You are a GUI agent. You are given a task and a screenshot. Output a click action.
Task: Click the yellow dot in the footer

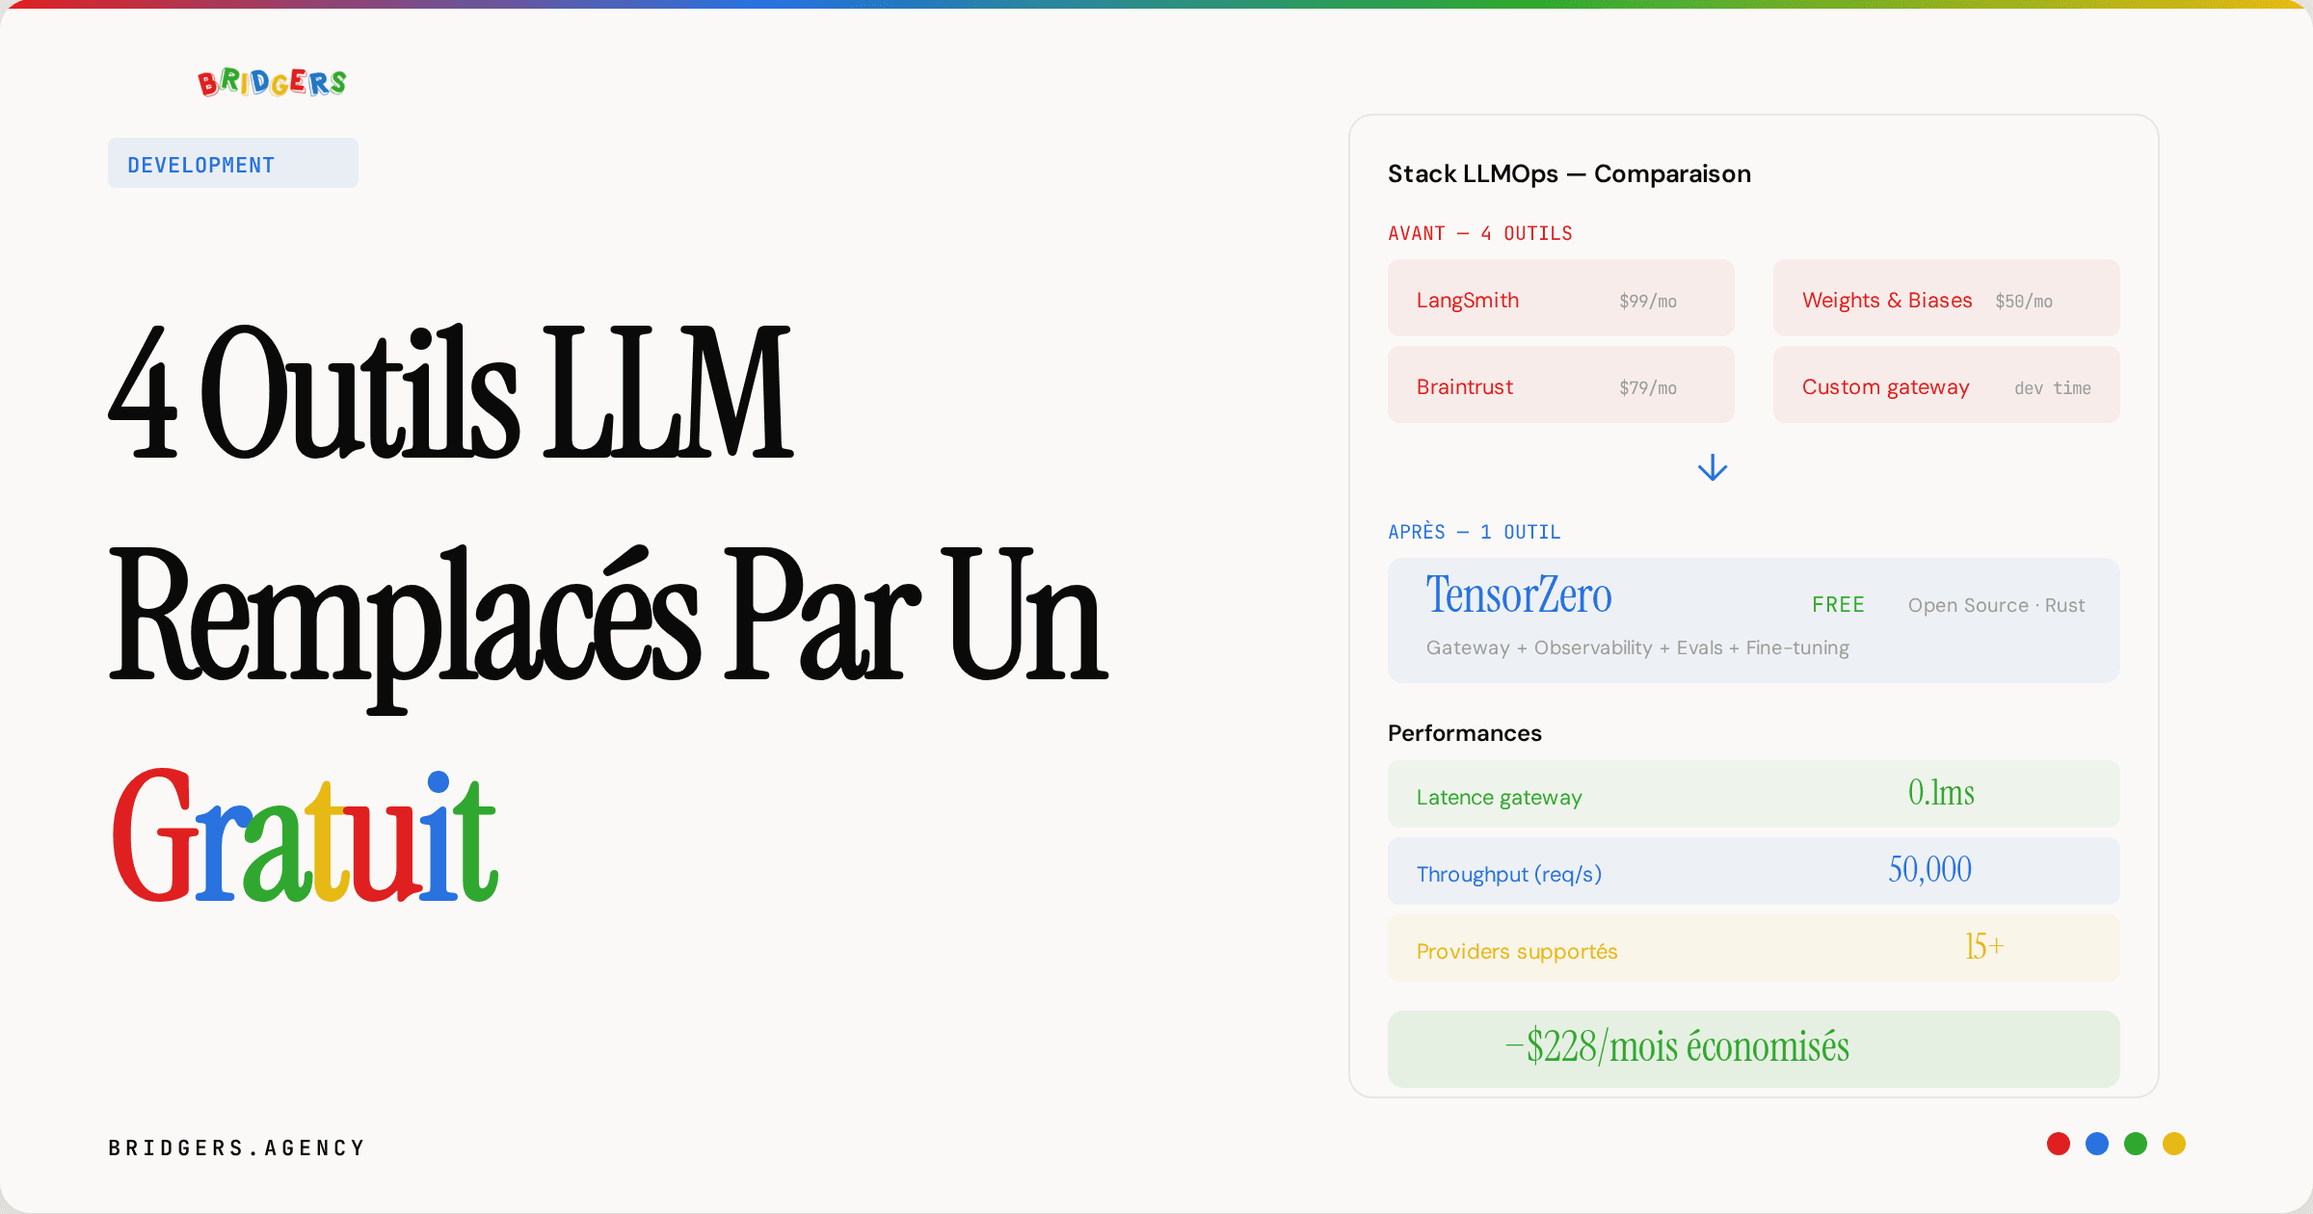click(2173, 1144)
